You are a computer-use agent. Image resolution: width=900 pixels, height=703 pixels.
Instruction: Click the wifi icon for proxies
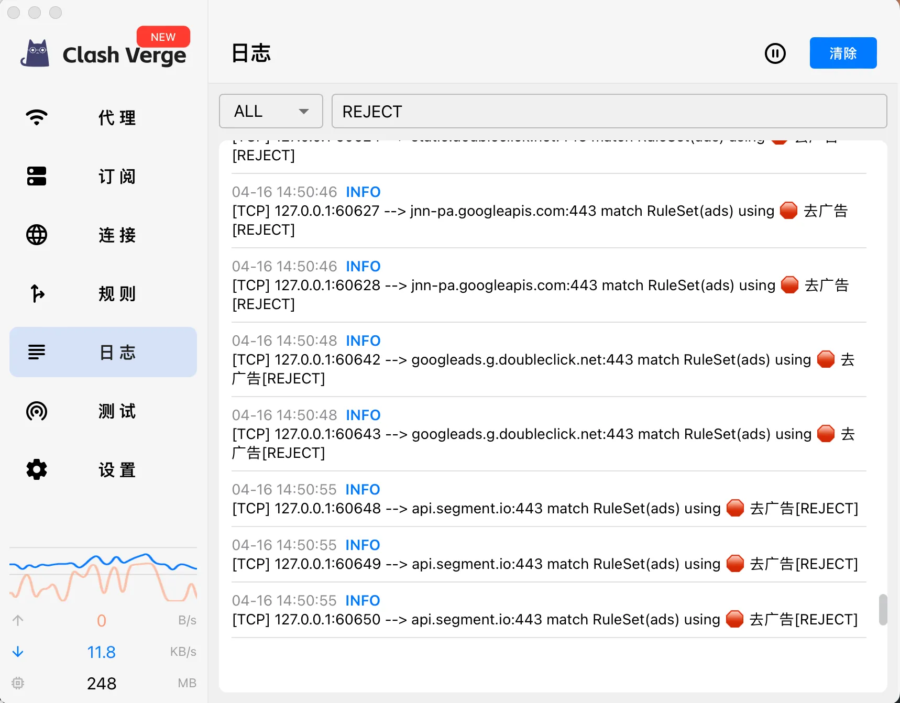(x=37, y=117)
